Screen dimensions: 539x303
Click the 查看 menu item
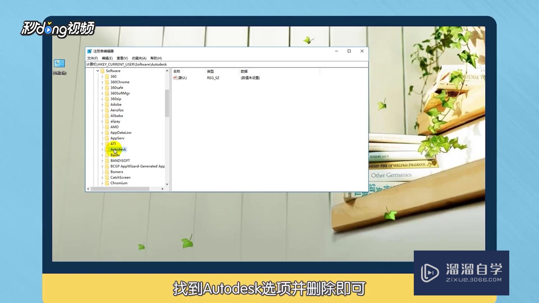122,58
